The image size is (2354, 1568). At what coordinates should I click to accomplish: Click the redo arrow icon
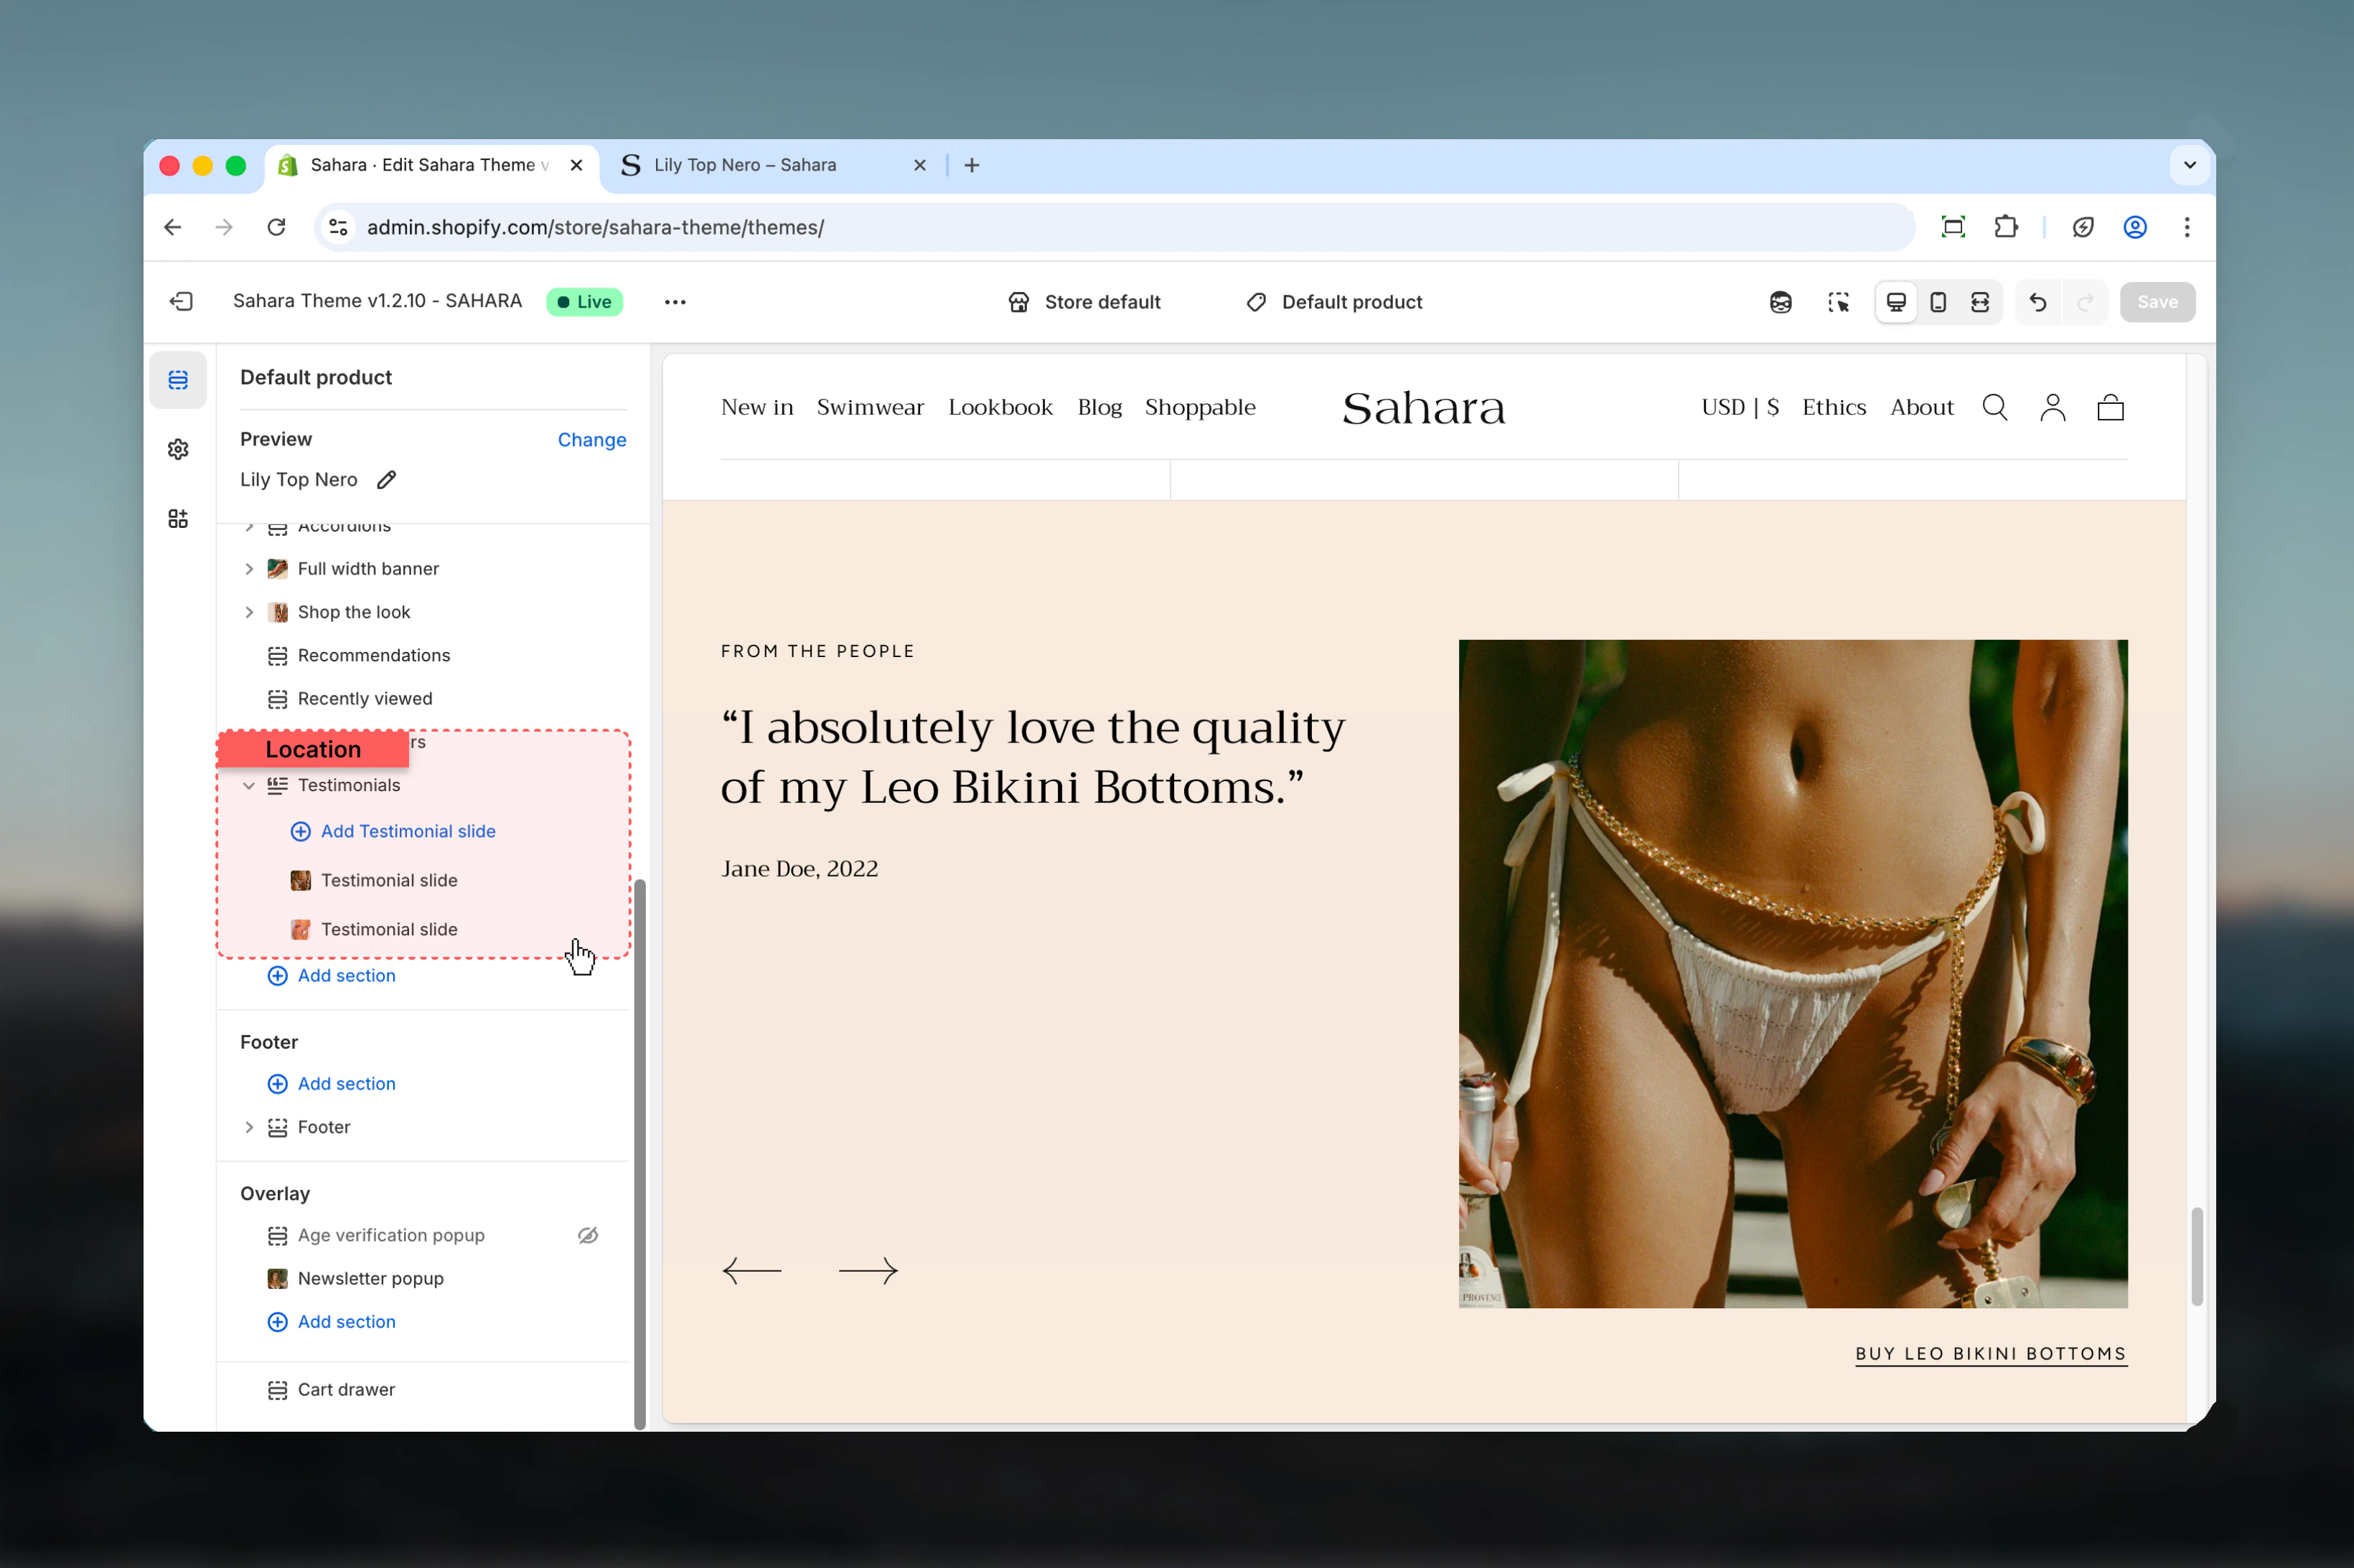2085,302
